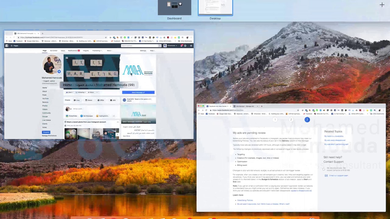Screen dimensions: 390x219
Task: Click next arrow on Instagram photo strip
Action: tap(117, 134)
